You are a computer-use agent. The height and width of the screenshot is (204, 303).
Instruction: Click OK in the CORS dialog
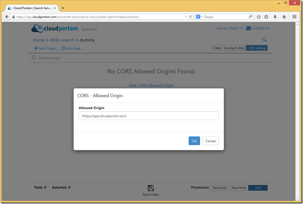coord(194,141)
